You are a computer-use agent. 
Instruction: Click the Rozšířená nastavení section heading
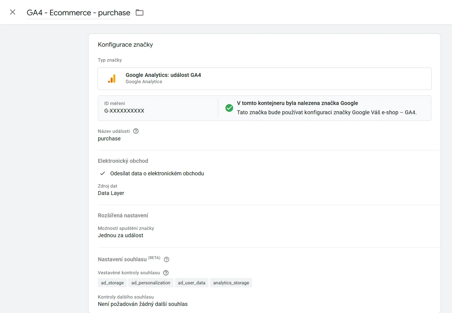(123, 215)
